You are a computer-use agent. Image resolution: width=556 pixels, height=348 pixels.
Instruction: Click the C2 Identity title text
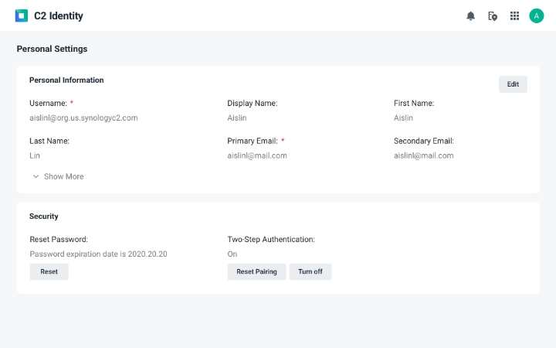click(59, 16)
